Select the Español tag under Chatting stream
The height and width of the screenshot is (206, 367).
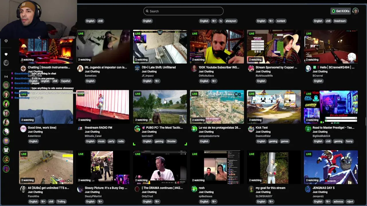tap(65, 81)
